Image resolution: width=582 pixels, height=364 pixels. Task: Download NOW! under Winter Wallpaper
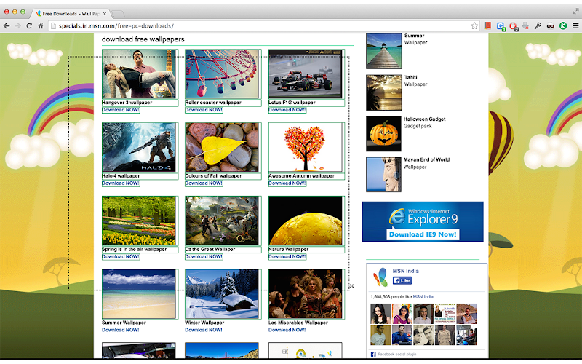click(204, 330)
